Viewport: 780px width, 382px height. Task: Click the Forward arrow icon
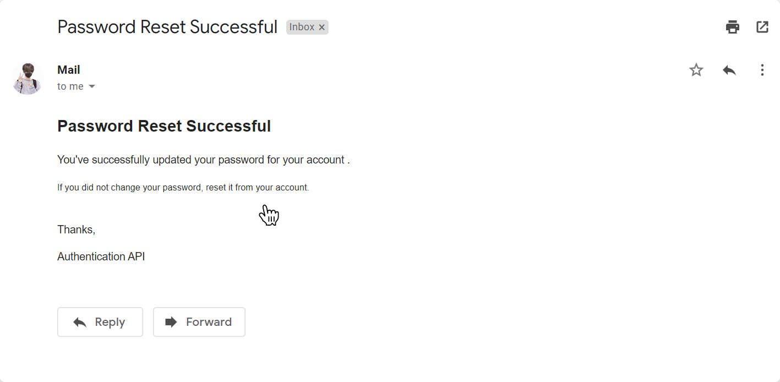[x=171, y=322]
